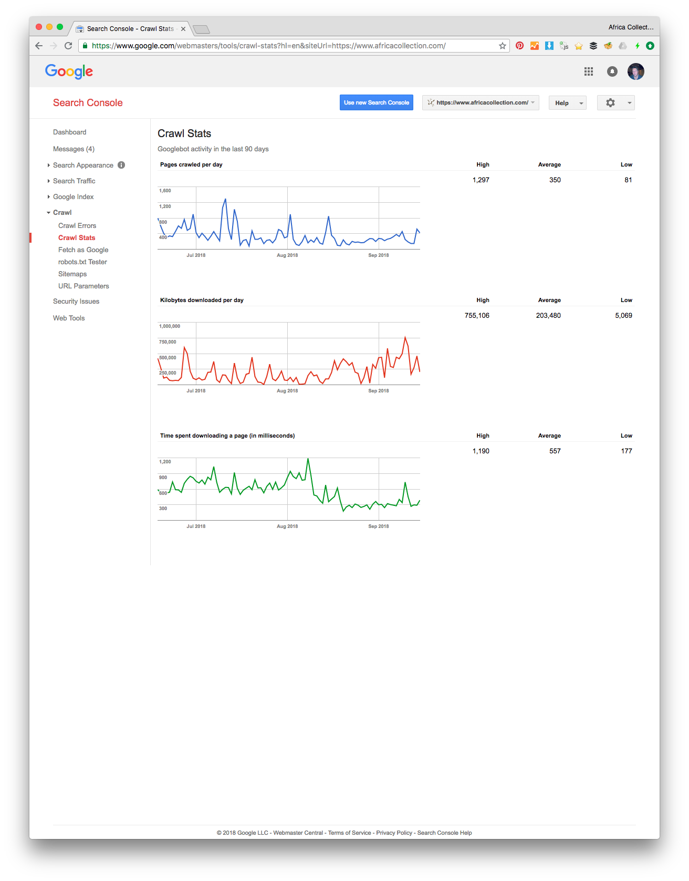The image size is (689, 881).
Task: Open Crawl Errors report
Action: (x=77, y=225)
